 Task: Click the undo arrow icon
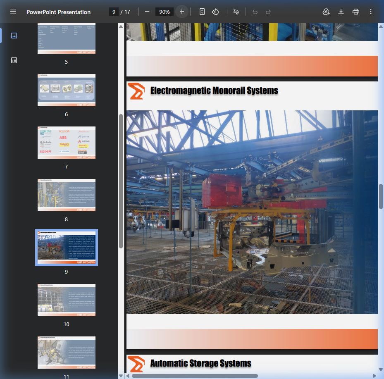[255, 12]
